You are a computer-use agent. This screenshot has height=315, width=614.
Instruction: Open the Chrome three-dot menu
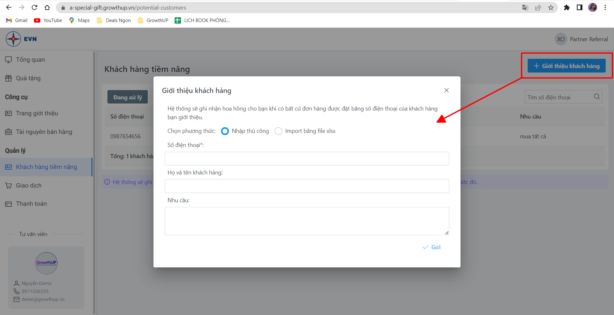tap(605, 8)
